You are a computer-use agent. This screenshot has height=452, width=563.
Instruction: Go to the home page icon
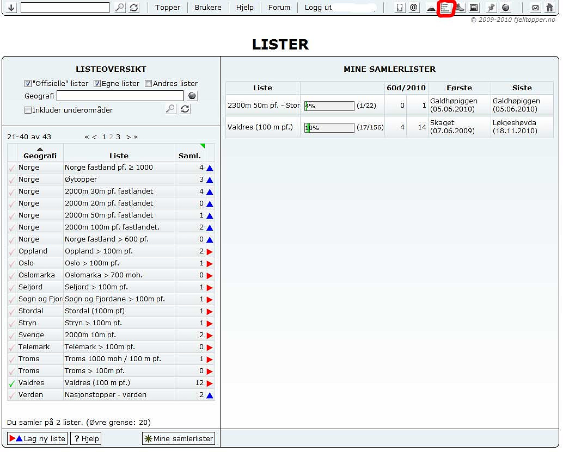550,8
